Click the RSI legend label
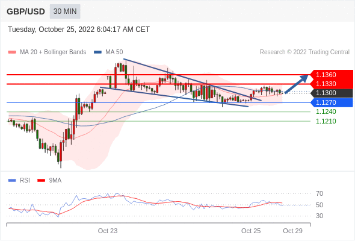Image resolution: width=355 pixels, height=241 pixels. (25, 181)
